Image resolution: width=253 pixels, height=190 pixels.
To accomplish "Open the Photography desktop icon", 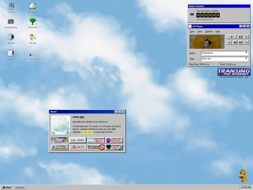I will [x=11, y=23].
